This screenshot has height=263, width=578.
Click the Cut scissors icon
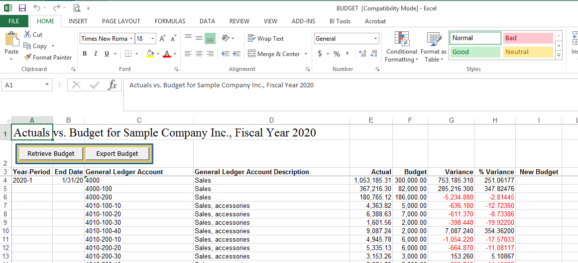click(27, 35)
